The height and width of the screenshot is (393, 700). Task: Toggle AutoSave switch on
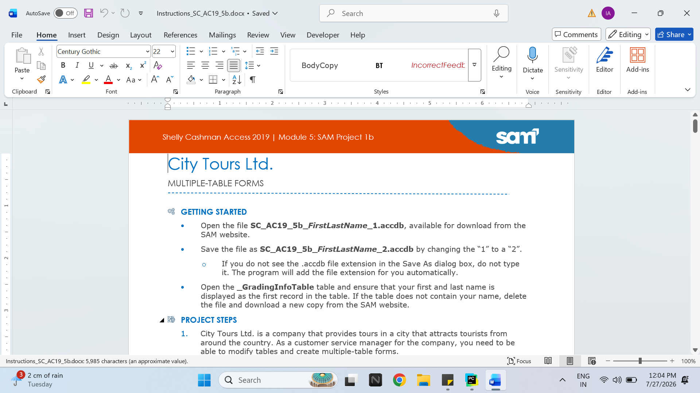click(x=66, y=13)
